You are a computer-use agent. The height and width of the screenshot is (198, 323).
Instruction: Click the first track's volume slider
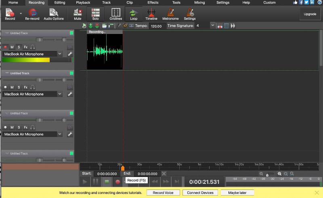point(39,40)
